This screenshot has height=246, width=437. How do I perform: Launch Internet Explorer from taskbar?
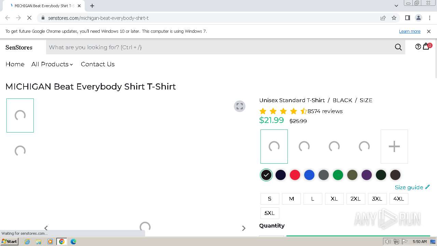(27, 242)
